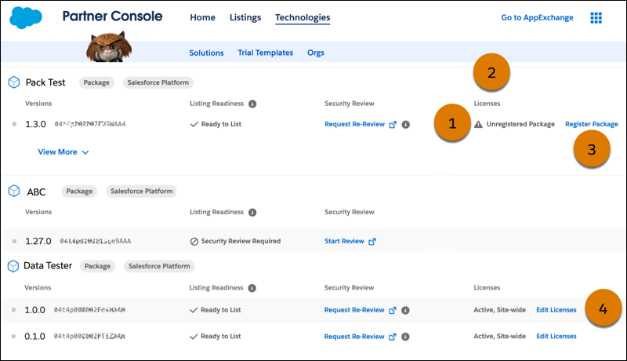Open the Home tab
The width and height of the screenshot is (627, 361).
pos(202,17)
